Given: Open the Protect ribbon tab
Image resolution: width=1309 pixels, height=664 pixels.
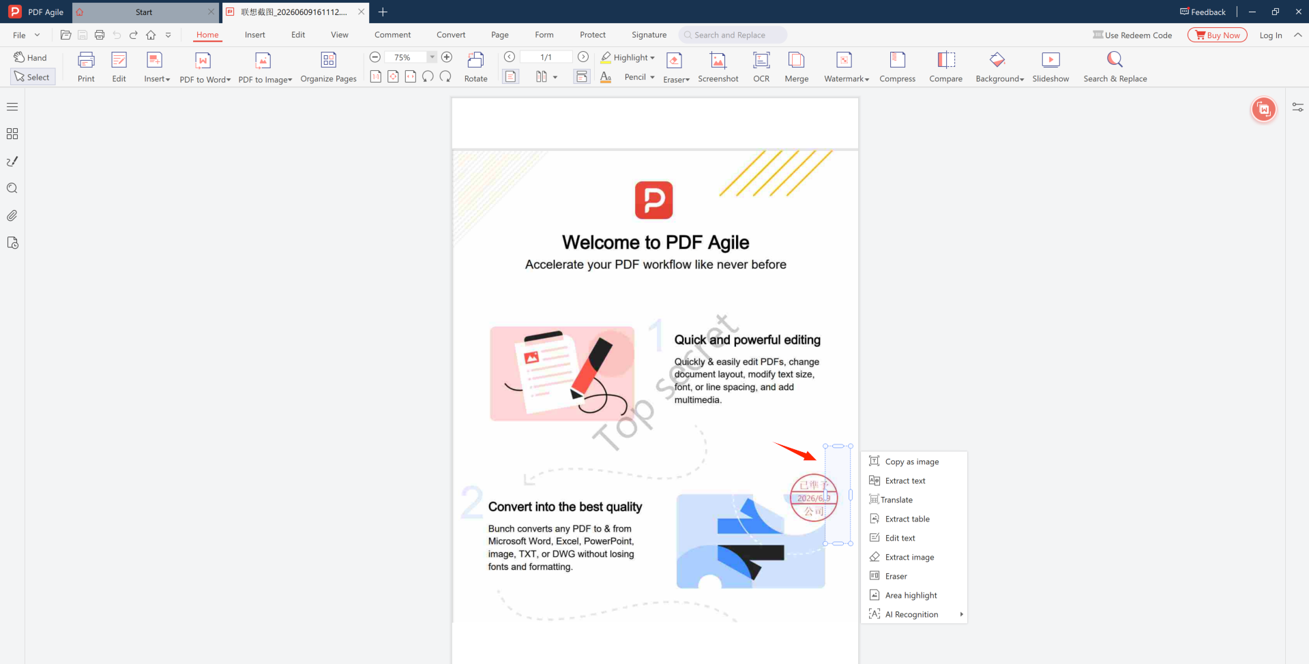Looking at the screenshot, I should (x=593, y=35).
